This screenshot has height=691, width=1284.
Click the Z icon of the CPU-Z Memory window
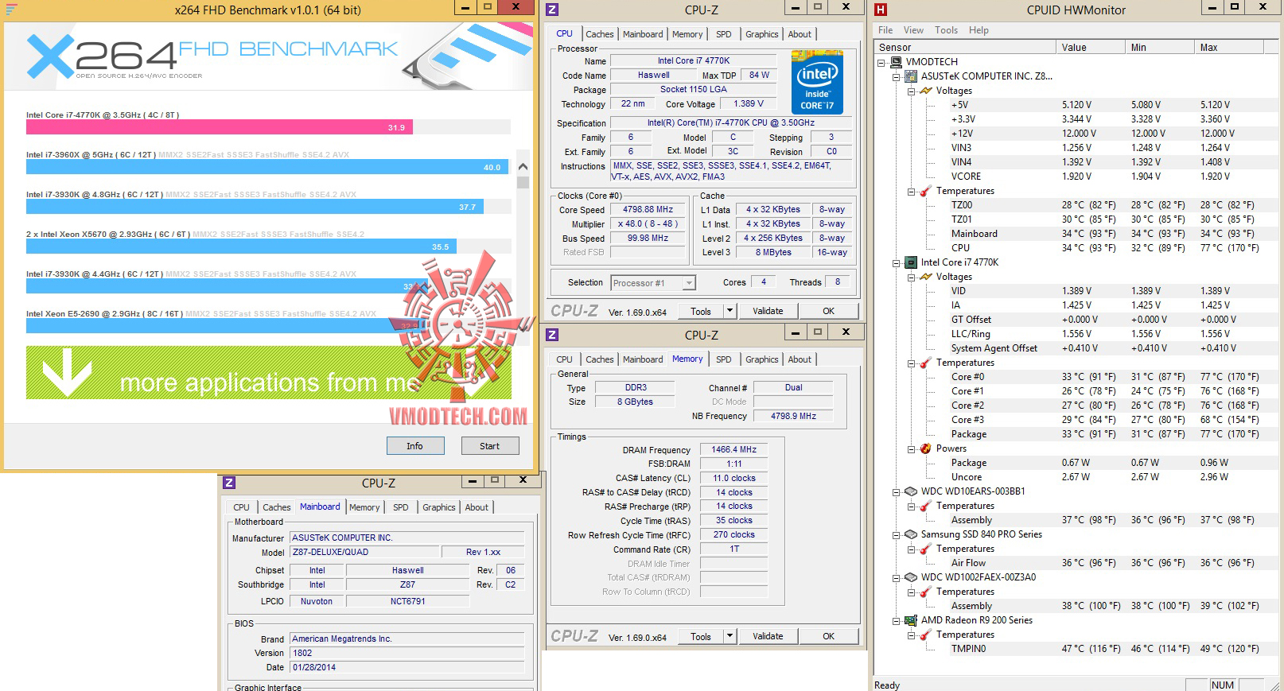point(552,335)
